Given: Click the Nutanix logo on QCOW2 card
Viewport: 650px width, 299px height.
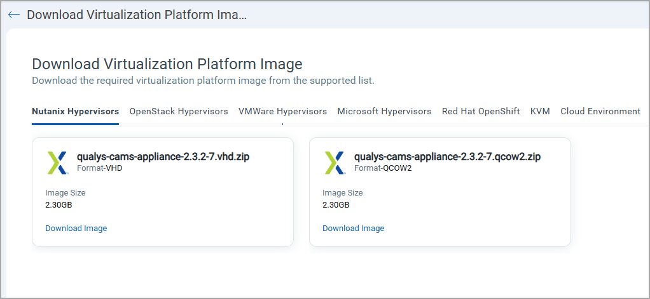Looking at the screenshot, I should point(335,163).
